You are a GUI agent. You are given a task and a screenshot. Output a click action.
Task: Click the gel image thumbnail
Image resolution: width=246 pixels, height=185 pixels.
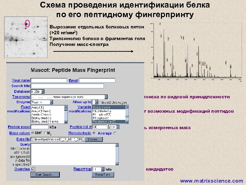[26, 37]
